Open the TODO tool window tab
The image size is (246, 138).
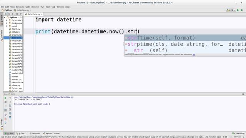point(22,133)
